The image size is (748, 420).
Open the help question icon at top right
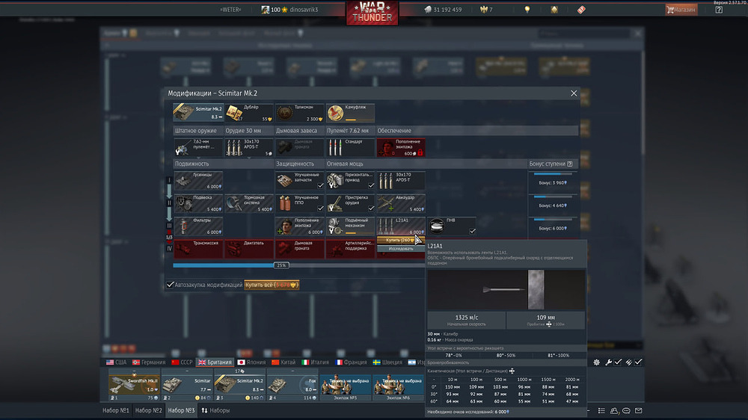tap(719, 10)
